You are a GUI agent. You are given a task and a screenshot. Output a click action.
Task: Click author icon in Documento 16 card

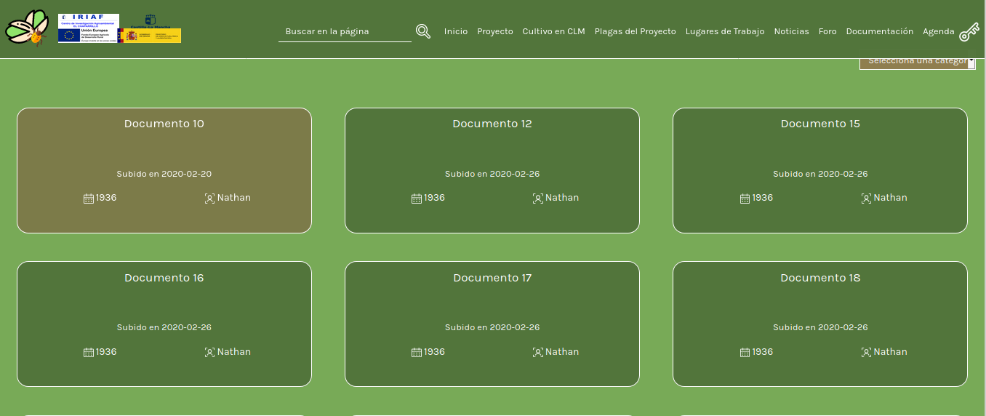[209, 352]
